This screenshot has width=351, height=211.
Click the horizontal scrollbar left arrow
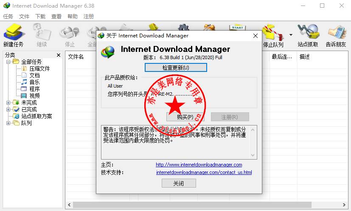[x=69, y=205]
